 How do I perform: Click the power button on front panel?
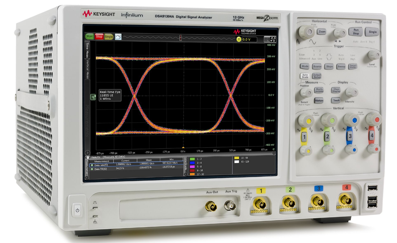click(x=77, y=210)
